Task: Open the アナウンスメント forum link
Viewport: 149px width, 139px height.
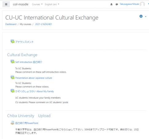Action: [x=24, y=42]
